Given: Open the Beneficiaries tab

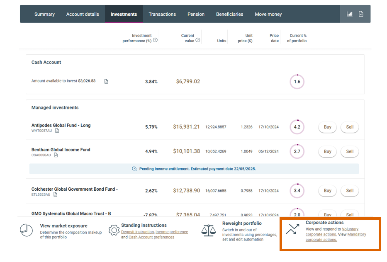Looking at the screenshot, I should pyautogui.click(x=229, y=14).
